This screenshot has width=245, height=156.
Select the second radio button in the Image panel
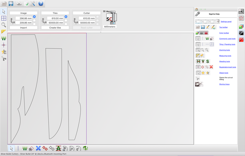coord(34,20)
